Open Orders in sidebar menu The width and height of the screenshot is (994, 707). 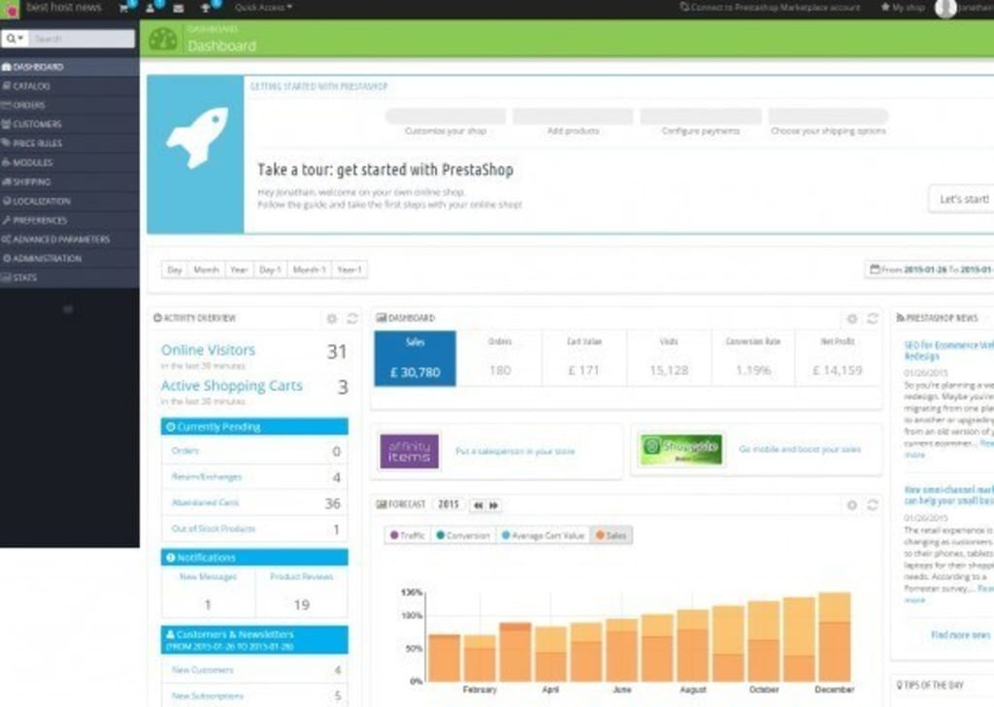click(x=70, y=105)
